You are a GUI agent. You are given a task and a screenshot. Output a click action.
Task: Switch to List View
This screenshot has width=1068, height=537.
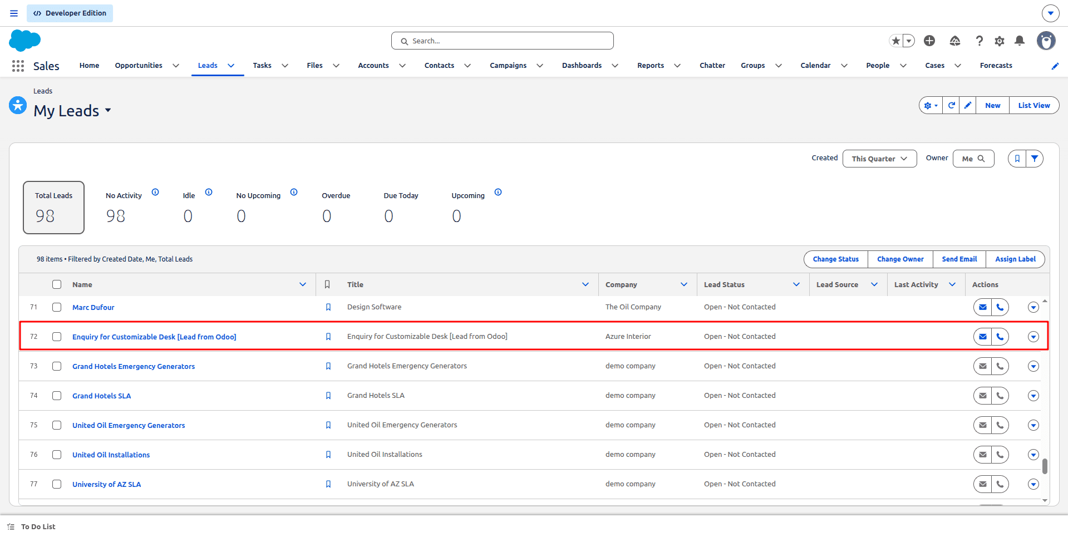[x=1034, y=105]
